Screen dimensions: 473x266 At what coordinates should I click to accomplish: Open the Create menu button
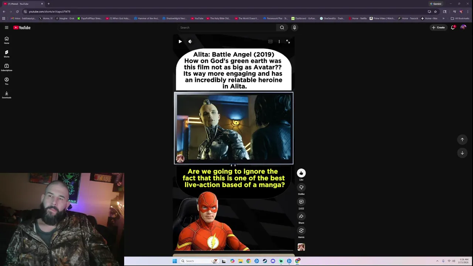(x=438, y=27)
